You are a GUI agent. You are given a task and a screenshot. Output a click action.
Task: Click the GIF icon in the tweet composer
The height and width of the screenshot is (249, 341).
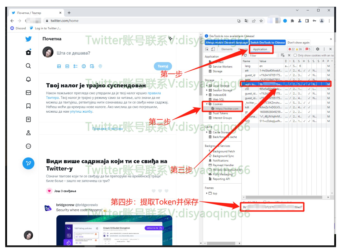(x=67, y=66)
